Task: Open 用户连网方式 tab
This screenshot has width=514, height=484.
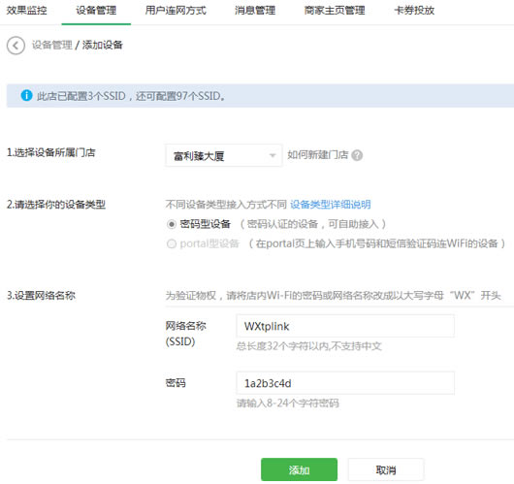Action: [x=176, y=11]
